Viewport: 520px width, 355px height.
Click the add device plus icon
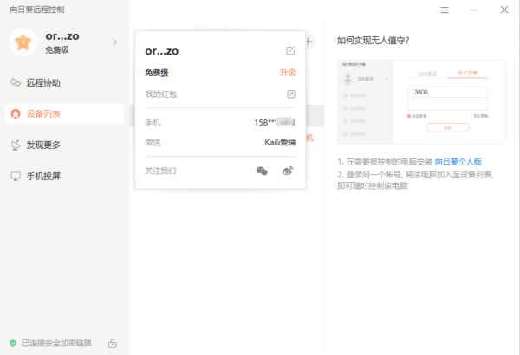point(309,42)
